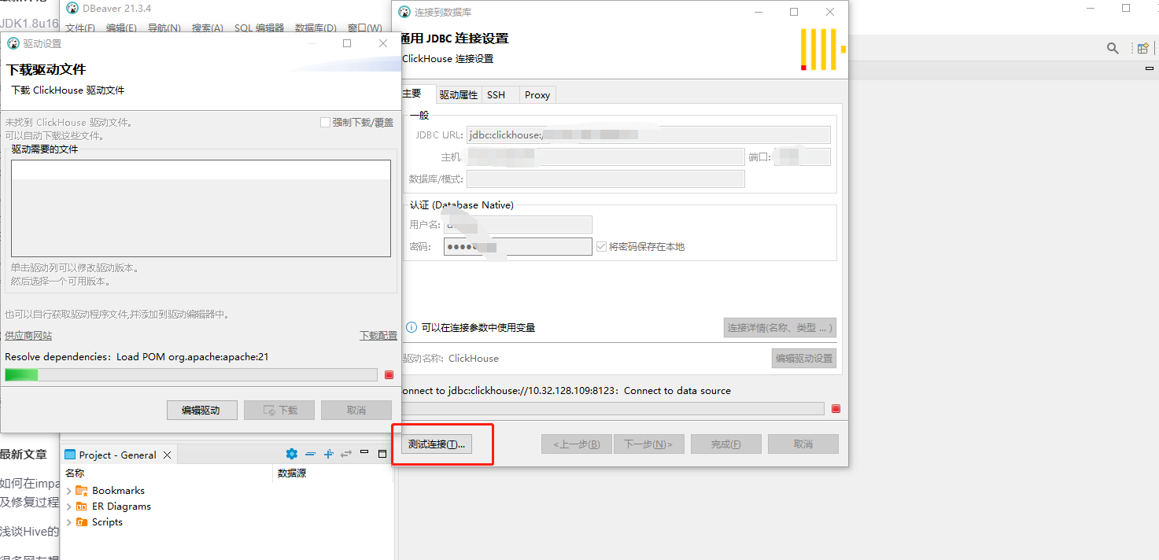Open the 下载配置 link
The image size is (1159, 560).
[378, 336]
